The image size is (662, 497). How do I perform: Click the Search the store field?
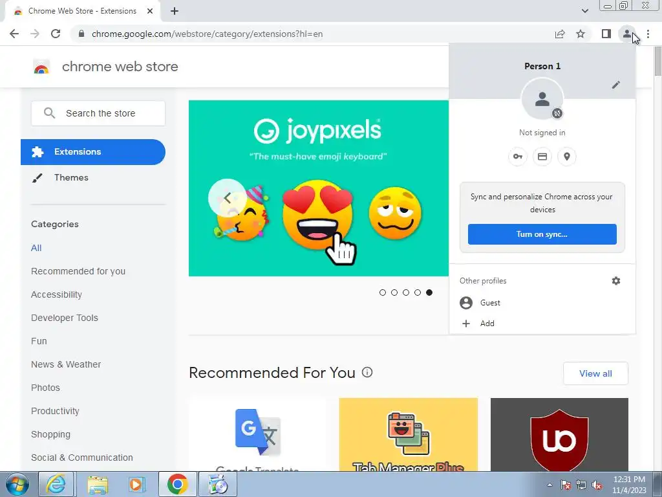[x=98, y=113]
